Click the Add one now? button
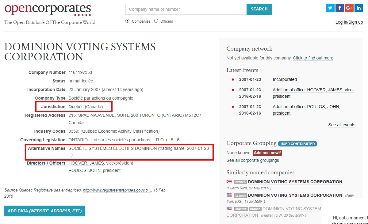This screenshot has width=368, height=224. click(x=267, y=153)
